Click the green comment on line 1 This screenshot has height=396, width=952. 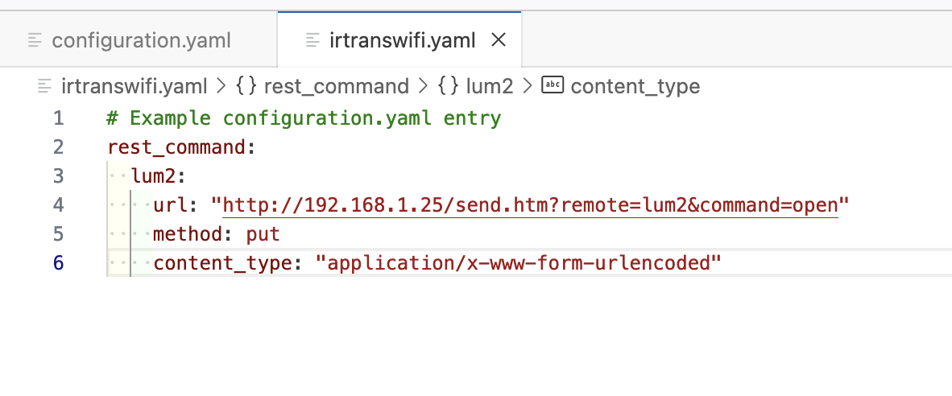coord(304,118)
